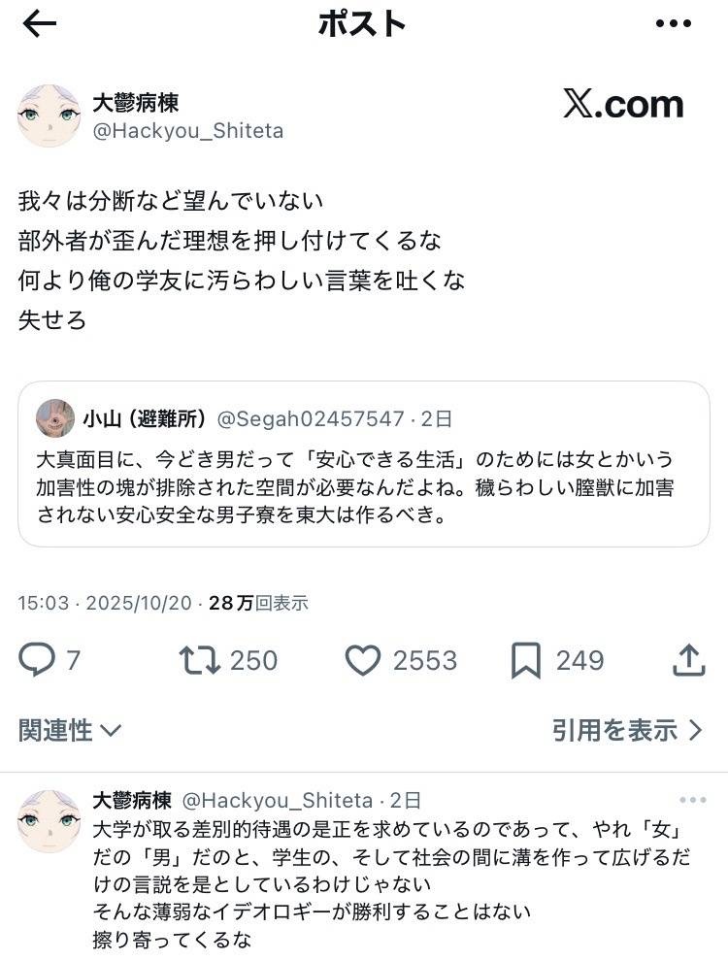Open the @Hackyou_Shiteta handle under the main post name
The height and width of the screenshot is (961, 728).
coord(187,131)
